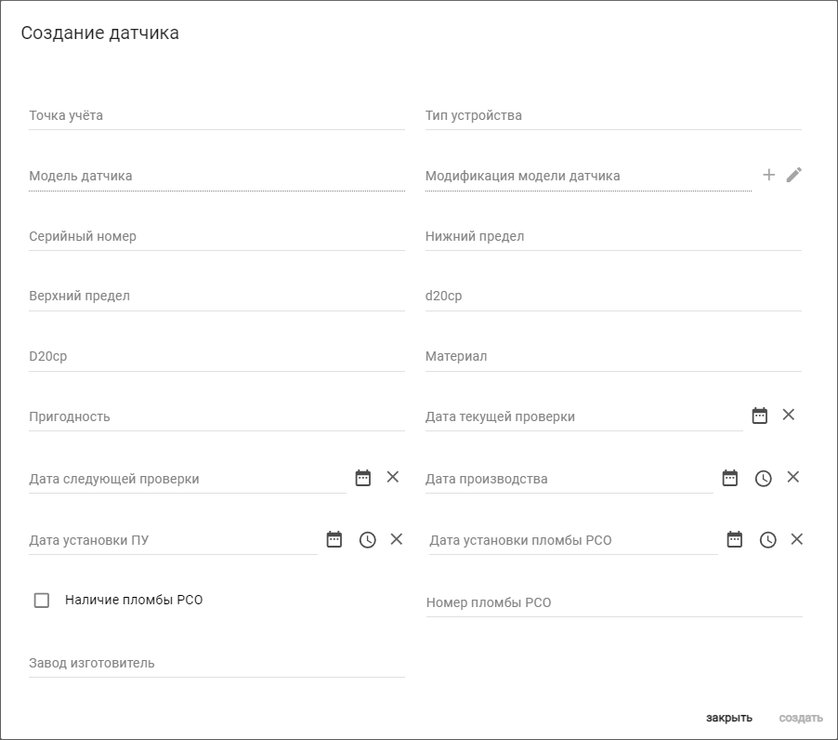The height and width of the screenshot is (740, 838).
Task: Click into the Дата следующей проверки text field
Action: click(x=187, y=479)
